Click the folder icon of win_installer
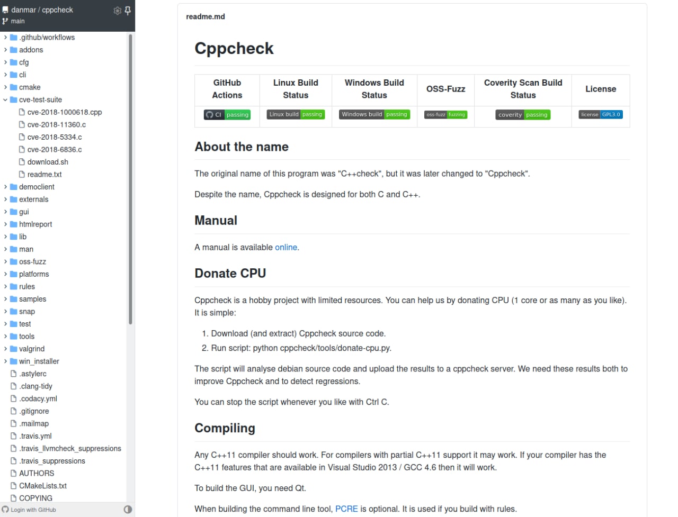Screen dimensions: 678x517 tap(14, 361)
